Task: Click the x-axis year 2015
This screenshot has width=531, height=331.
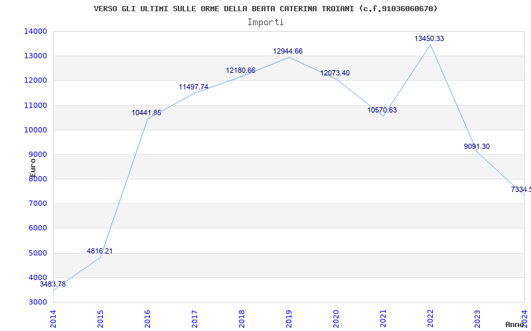Action: click(100, 319)
